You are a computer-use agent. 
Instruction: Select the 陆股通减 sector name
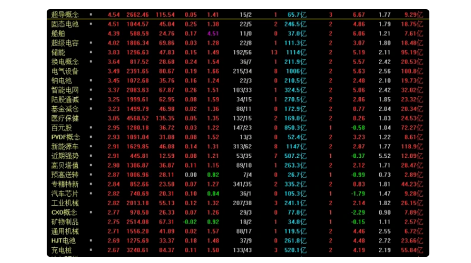tap(65, 99)
